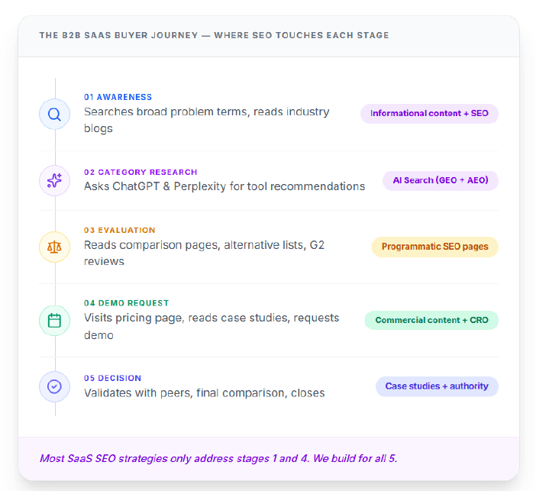Click the ChatGPT & Perplexity description text
Image resolution: width=536 pixels, height=491 pixels.
pyautogui.click(x=224, y=186)
